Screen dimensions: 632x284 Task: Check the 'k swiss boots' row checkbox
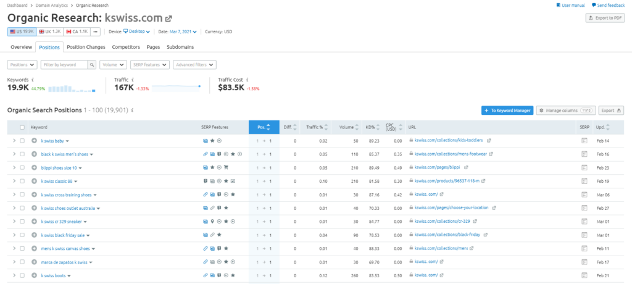coord(23,275)
